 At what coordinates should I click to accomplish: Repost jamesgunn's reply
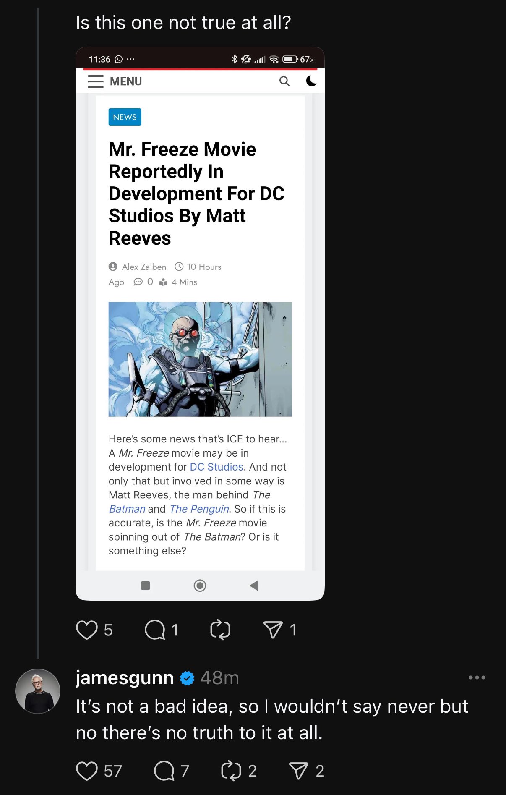coord(231,771)
